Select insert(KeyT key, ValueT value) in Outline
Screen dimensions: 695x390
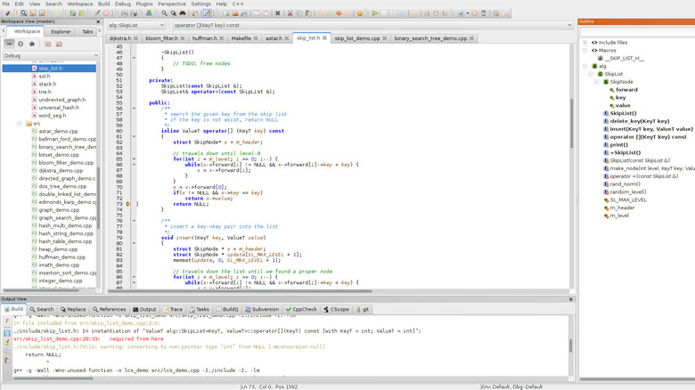[650, 129]
